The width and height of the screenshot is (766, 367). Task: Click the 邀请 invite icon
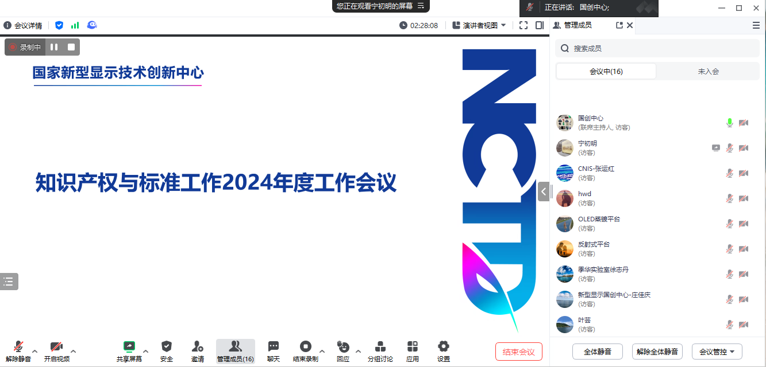198,351
